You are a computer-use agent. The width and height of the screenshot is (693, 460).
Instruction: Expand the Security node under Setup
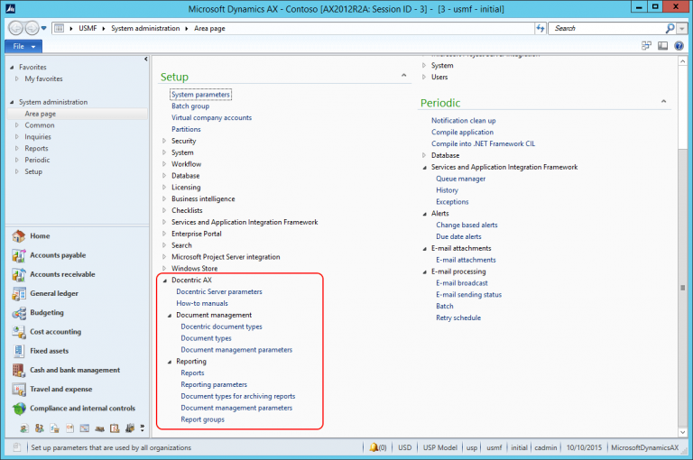pos(164,141)
